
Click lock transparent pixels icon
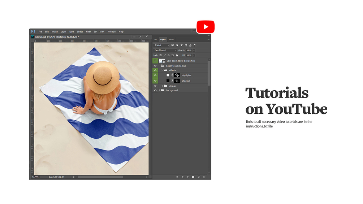pyautogui.click(x=161, y=55)
